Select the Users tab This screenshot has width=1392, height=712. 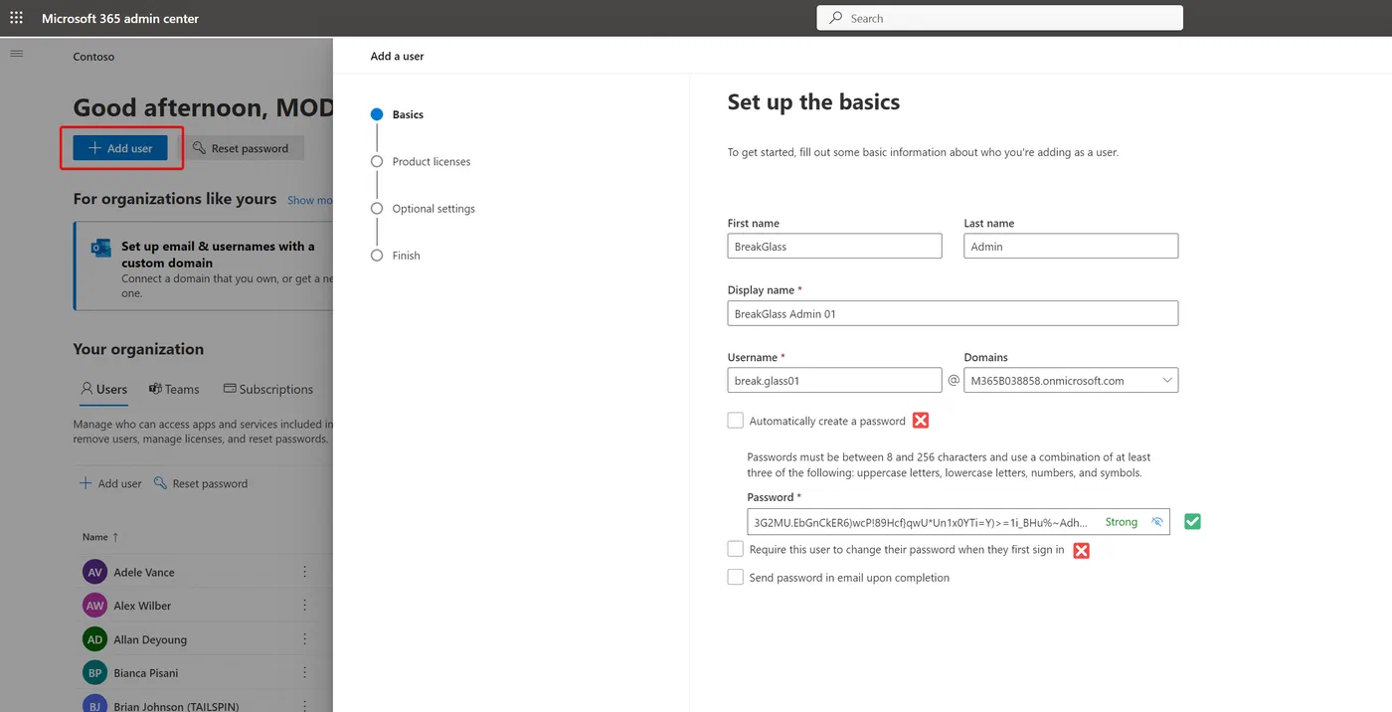point(104,389)
